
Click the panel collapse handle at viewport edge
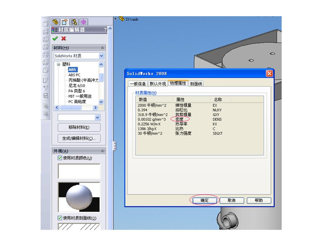tap(114, 146)
